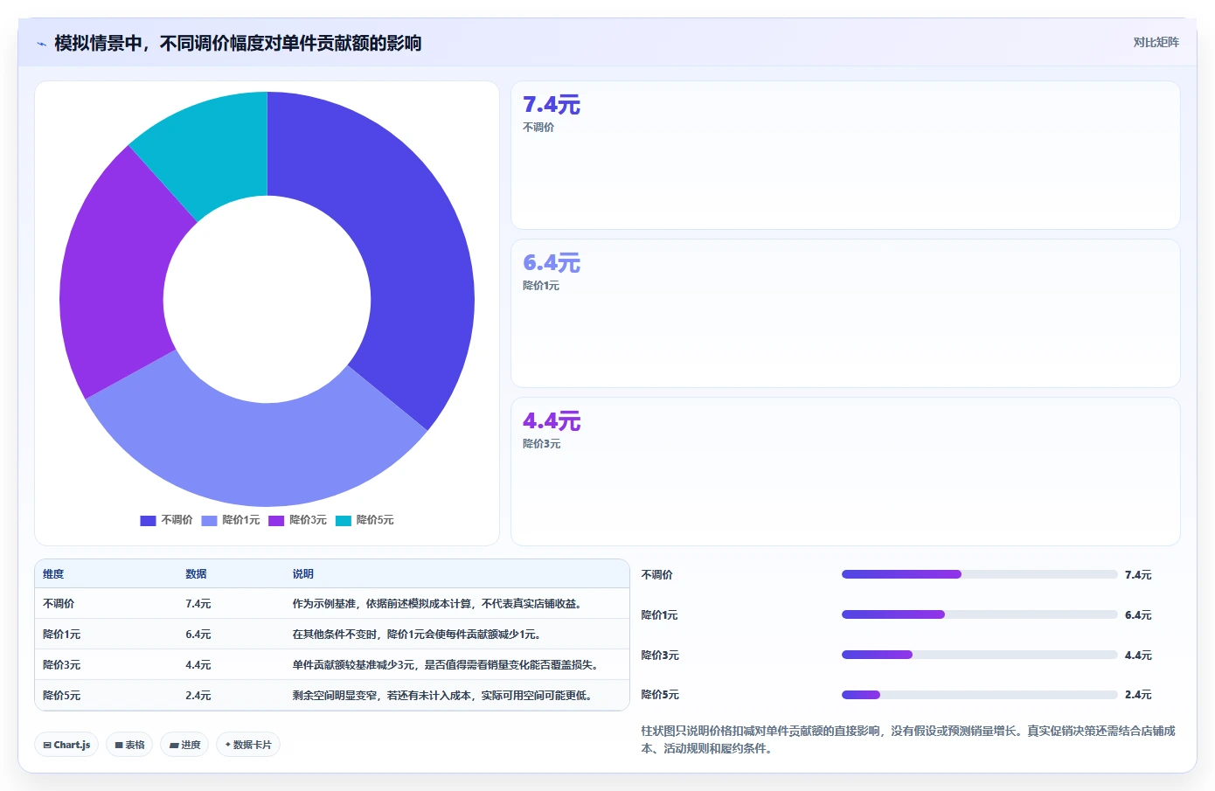
Task: Open the 4.4元 降价3元 card
Action: pyautogui.click(x=845, y=472)
